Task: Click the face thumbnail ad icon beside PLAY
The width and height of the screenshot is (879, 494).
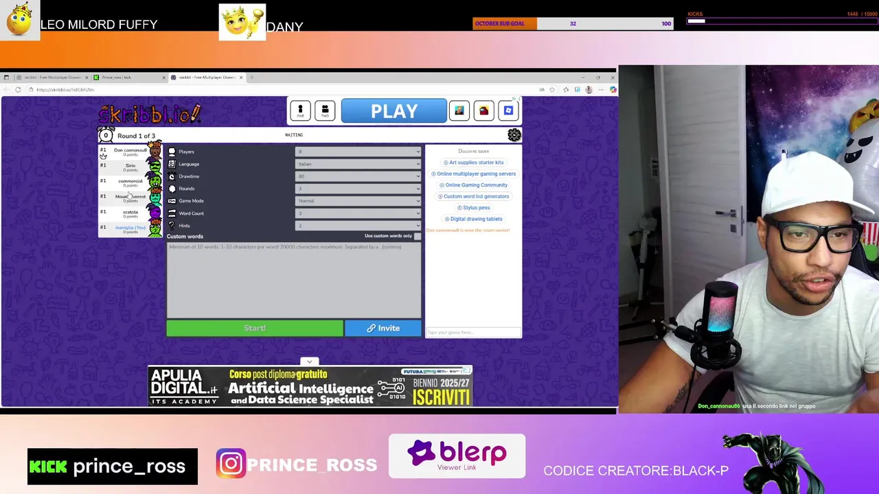Action: point(459,110)
